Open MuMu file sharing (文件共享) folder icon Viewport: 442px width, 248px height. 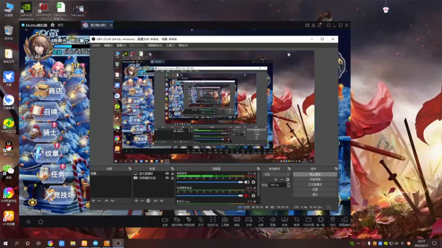coord(309,219)
